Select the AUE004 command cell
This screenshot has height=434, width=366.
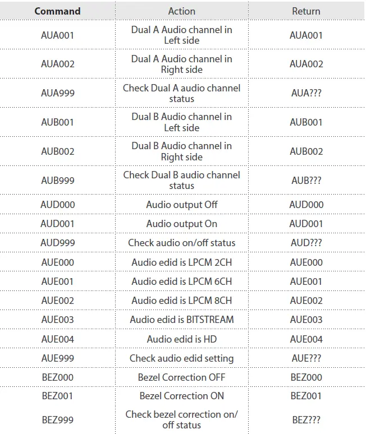(x=57, y=339)
